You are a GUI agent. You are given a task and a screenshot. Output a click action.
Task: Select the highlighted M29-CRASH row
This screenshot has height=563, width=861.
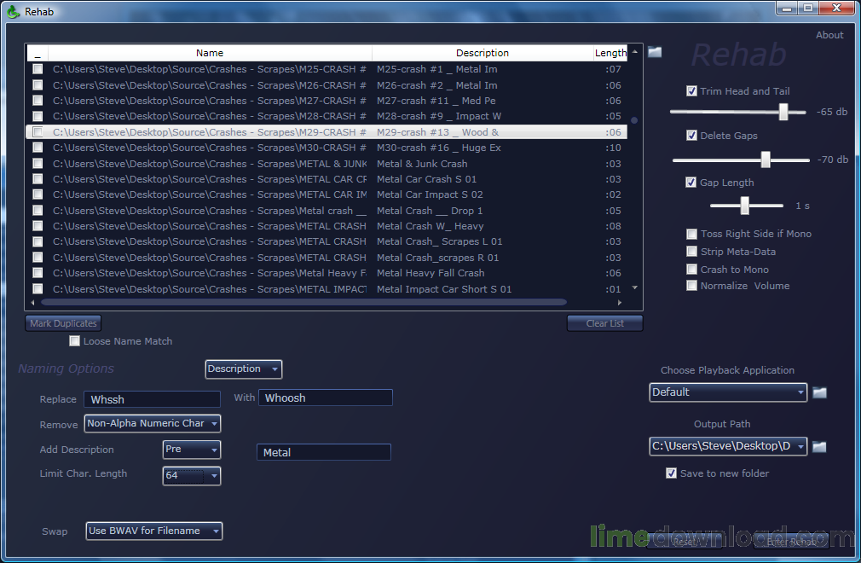[x=326, y=132]
